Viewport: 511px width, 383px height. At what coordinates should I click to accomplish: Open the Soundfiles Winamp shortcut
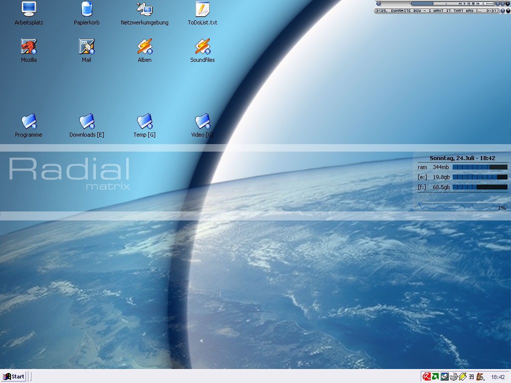click(203, 50)
